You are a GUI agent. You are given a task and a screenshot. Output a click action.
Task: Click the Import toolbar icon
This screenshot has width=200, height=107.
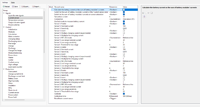[x=33, y=6]
